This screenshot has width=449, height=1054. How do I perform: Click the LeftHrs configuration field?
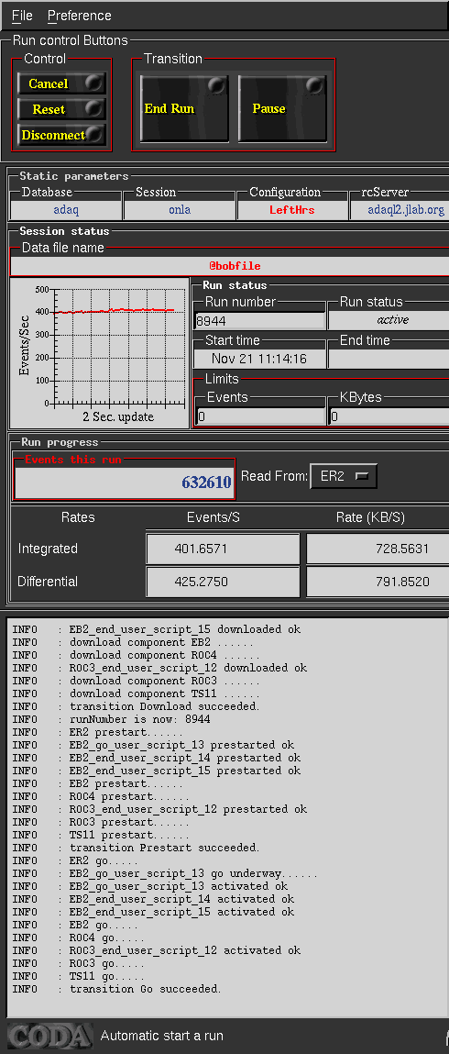(292, 210)
